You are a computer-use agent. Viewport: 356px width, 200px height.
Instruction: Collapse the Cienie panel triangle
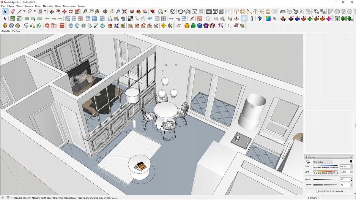(x=306, y=157)
